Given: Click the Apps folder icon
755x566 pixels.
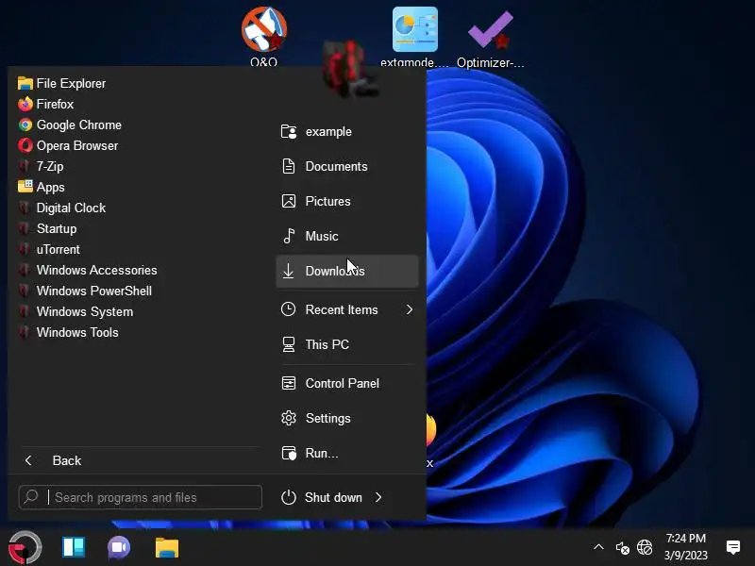Looking at the screenshot, I should (x=25, y=186).
